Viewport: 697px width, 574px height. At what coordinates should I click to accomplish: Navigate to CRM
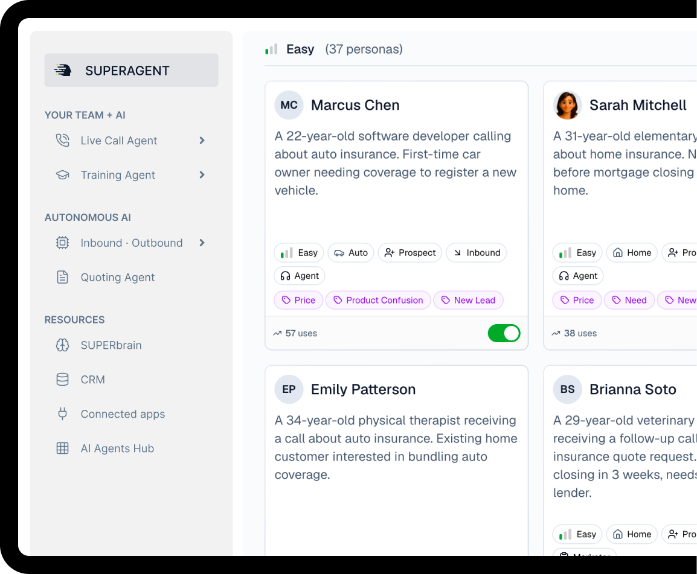(x=93, y=380)
